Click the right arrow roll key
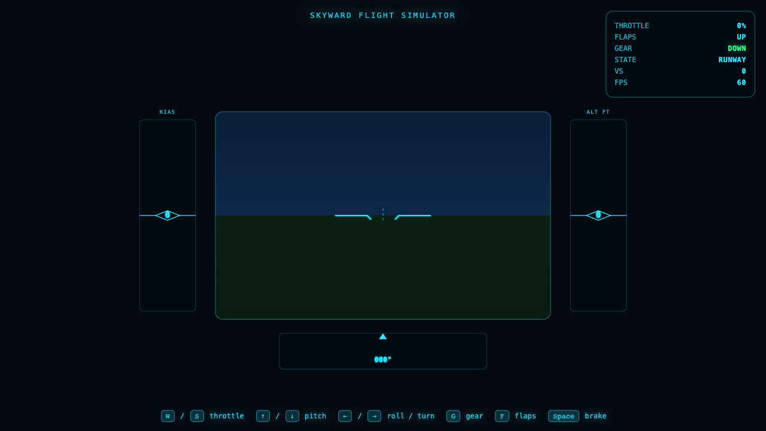766x431 pixels. [374, 416]
